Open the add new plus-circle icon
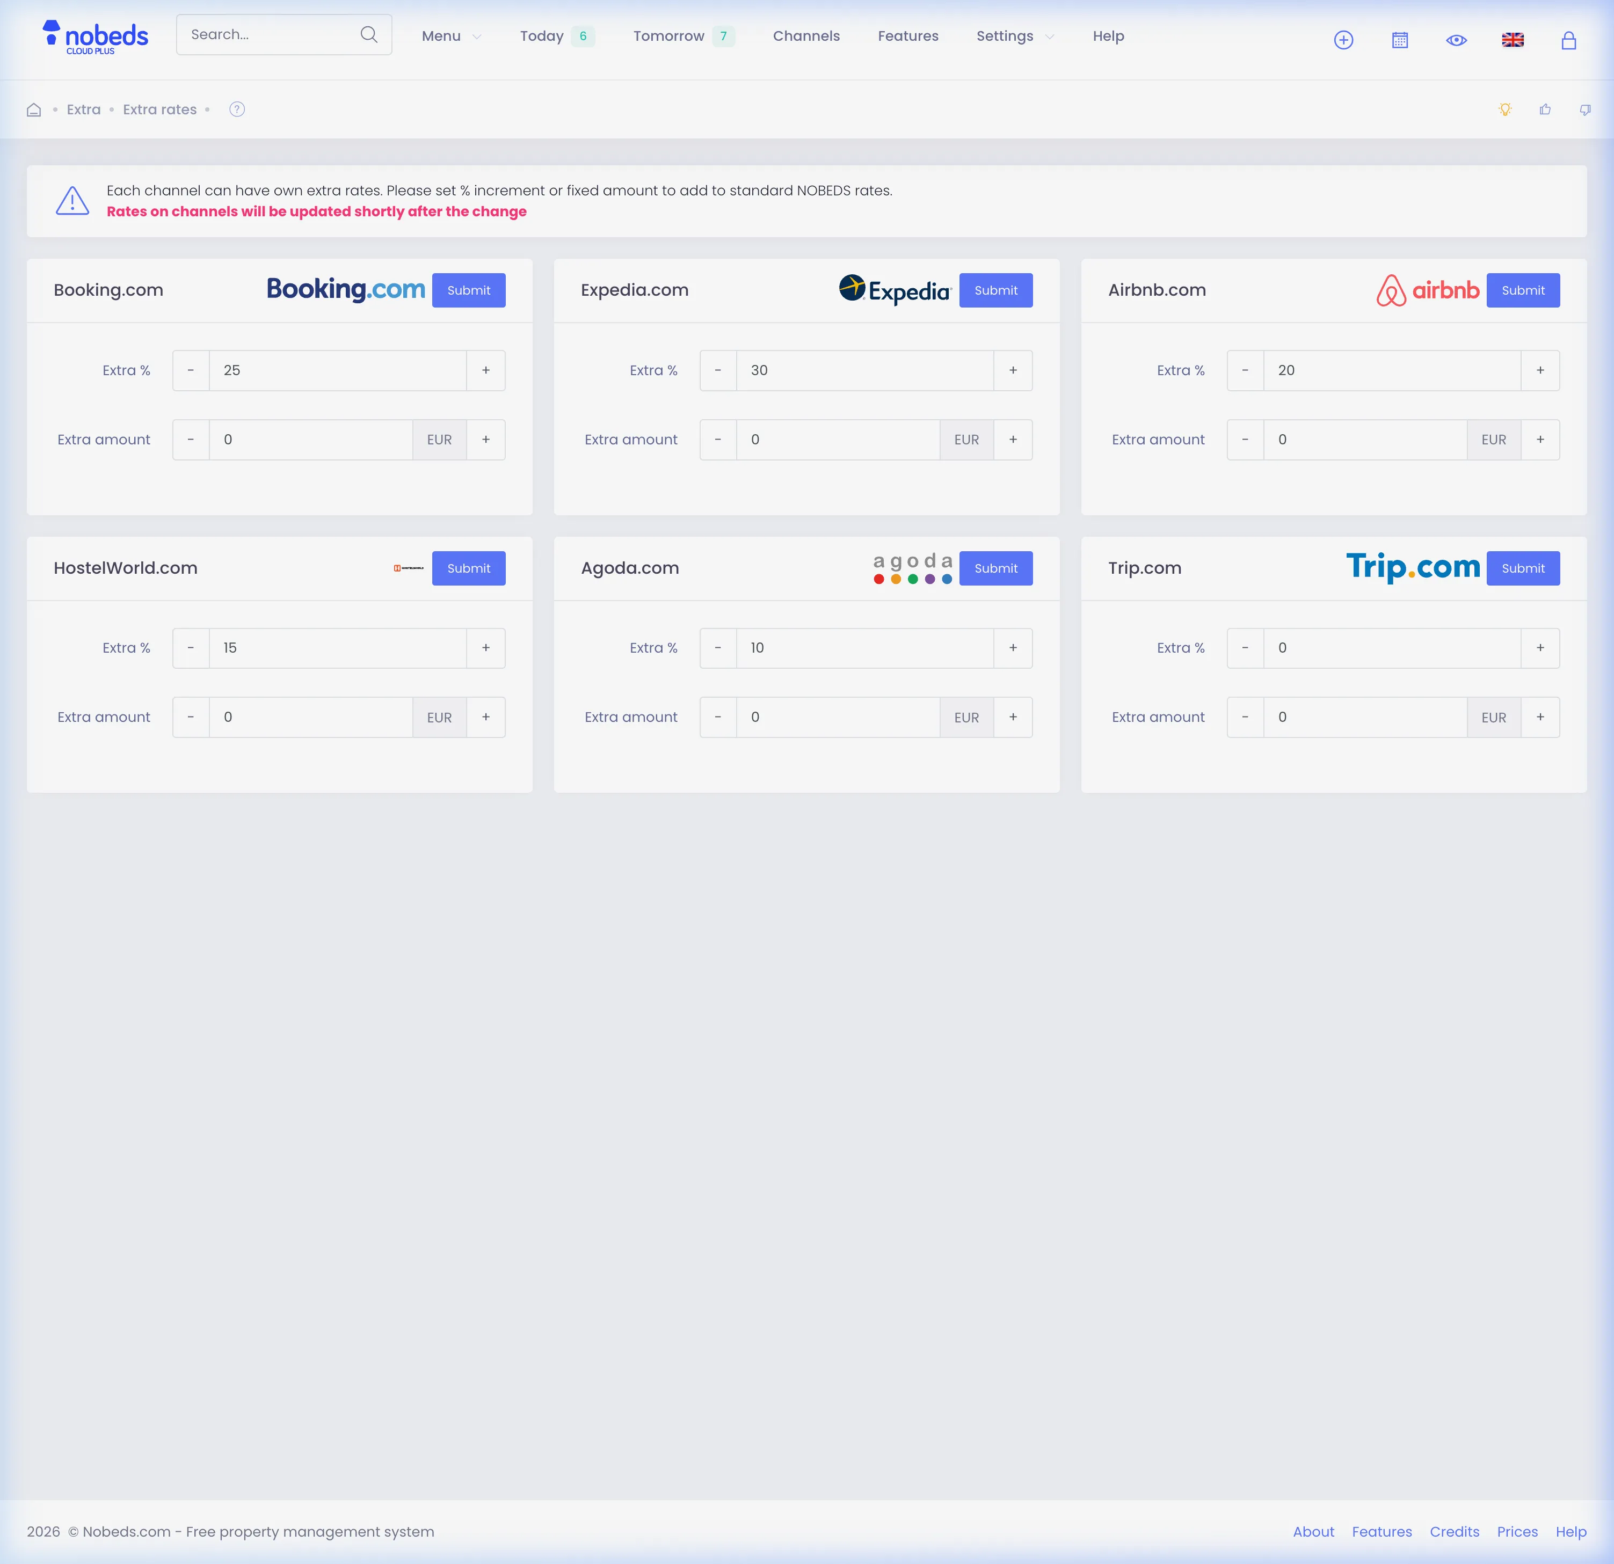 tap(1343, 40)
